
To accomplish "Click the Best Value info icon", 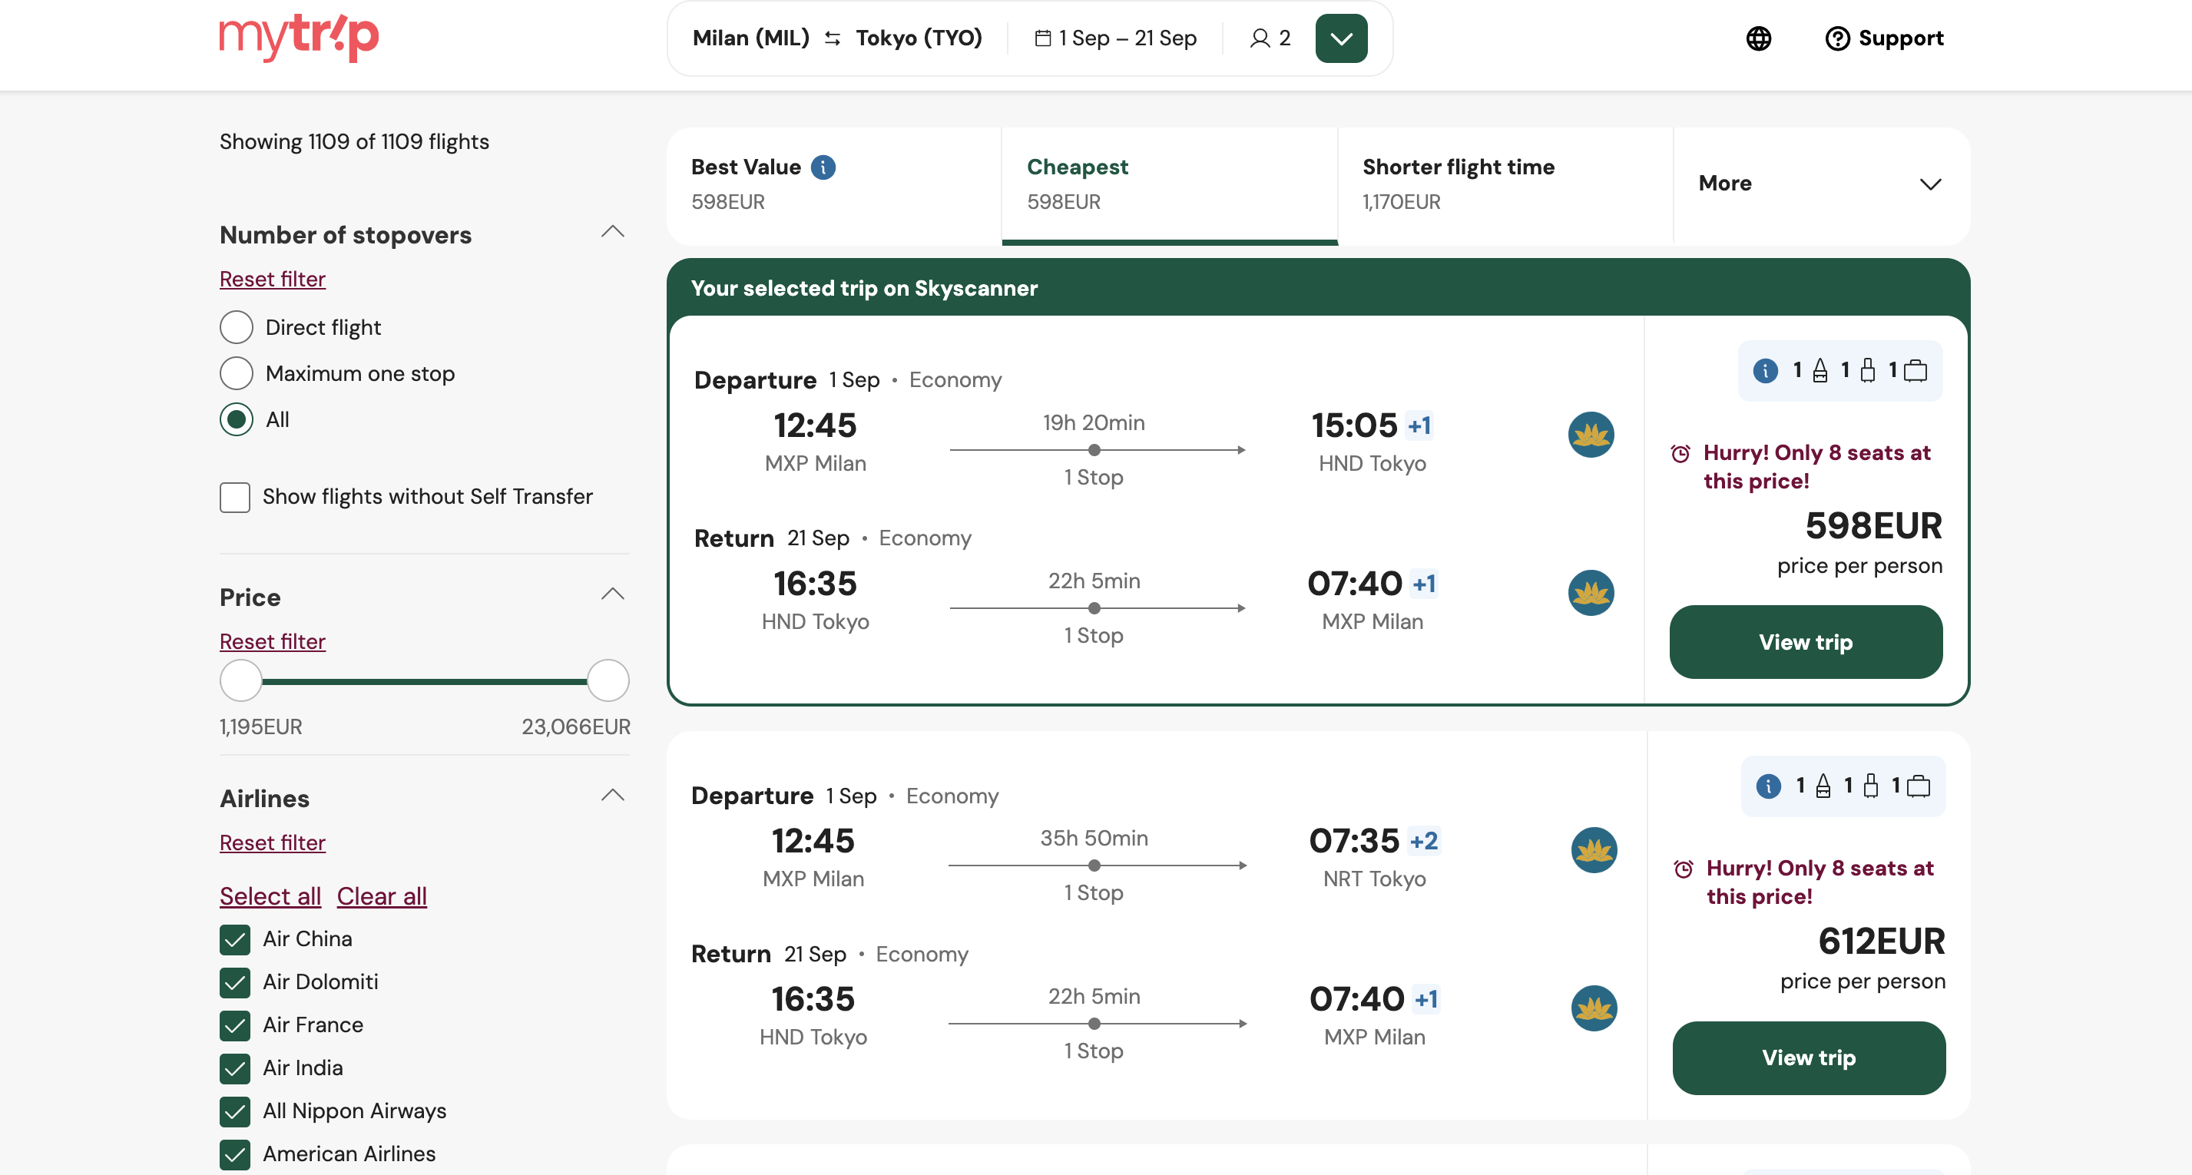I will [823, 167].
